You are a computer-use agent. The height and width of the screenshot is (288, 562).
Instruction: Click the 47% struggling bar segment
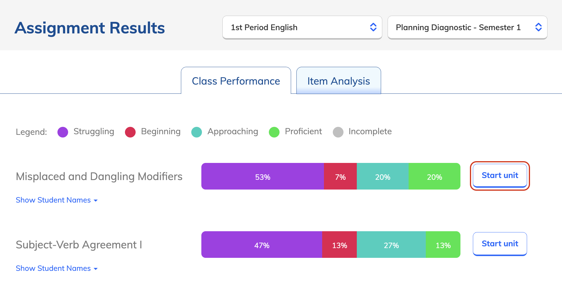pyautogui.click(x=262, y=245)
